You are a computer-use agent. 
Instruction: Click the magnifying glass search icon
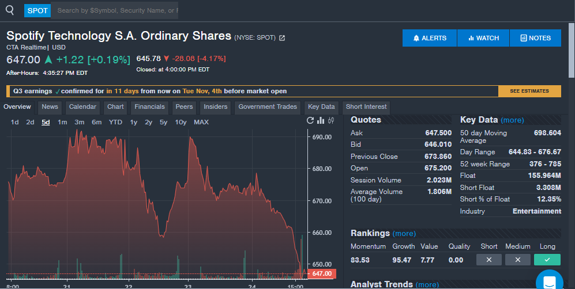10,10
